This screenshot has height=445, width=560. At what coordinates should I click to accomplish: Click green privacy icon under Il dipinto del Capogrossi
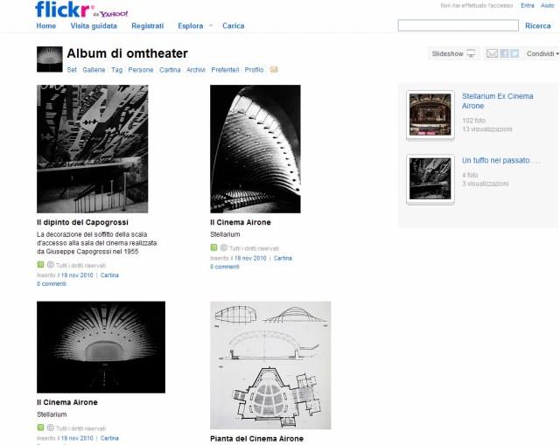pos(41,264)
